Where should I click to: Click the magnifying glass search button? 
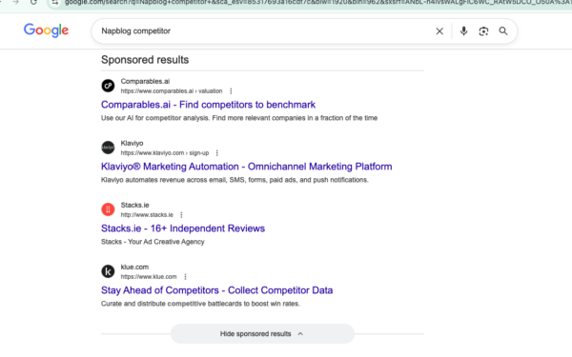[x=503, y=31]
